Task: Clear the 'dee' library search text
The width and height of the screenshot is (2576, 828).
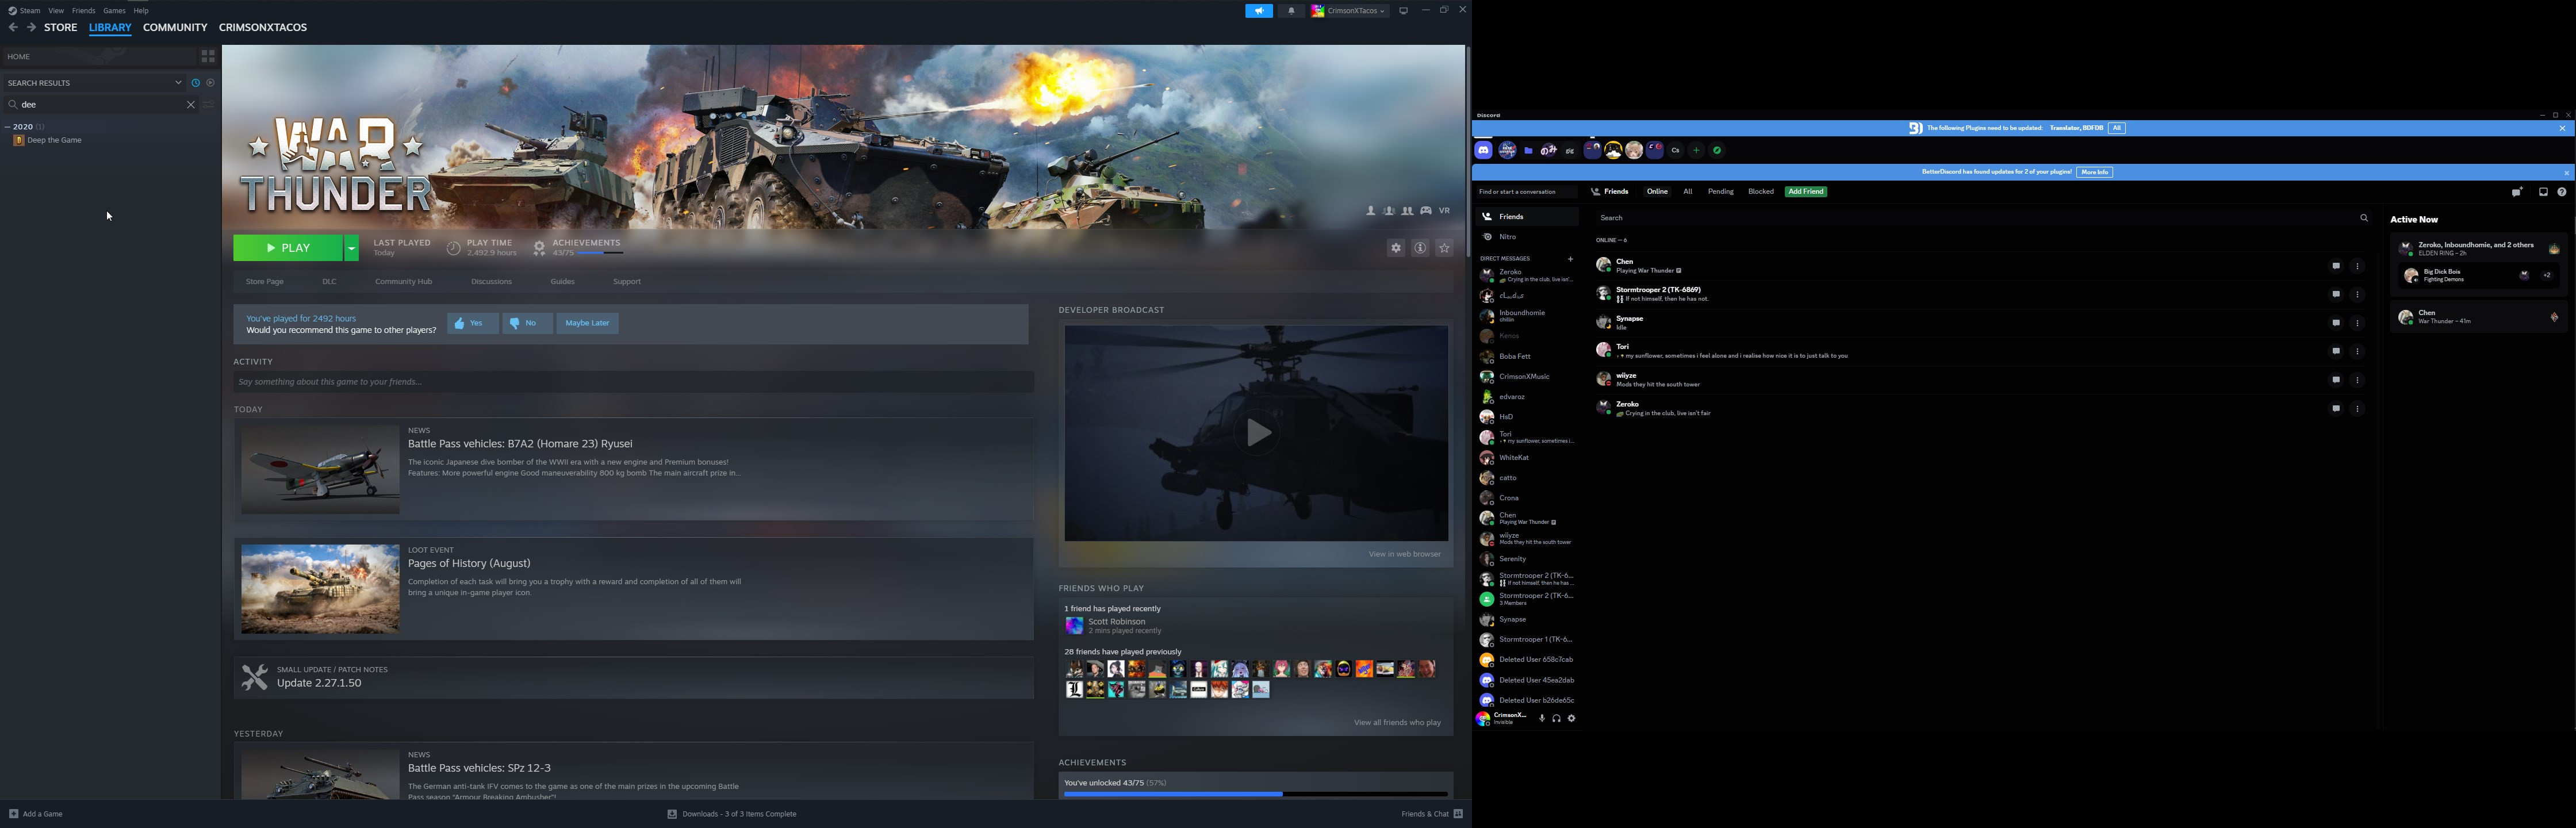Action: coord(191,104)
